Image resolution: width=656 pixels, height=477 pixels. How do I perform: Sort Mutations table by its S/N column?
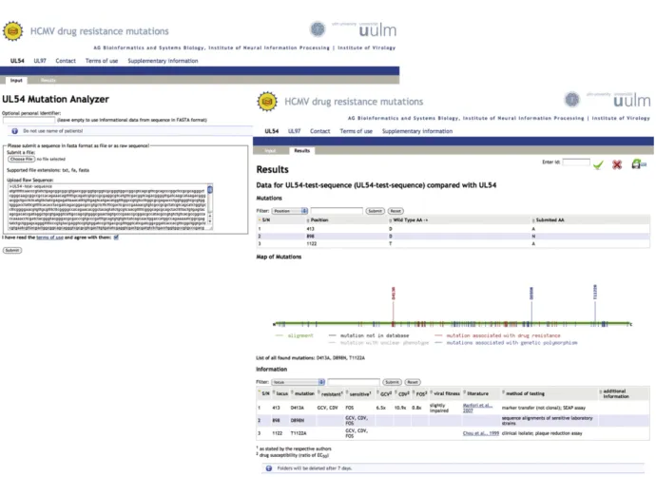click(264, 219)
